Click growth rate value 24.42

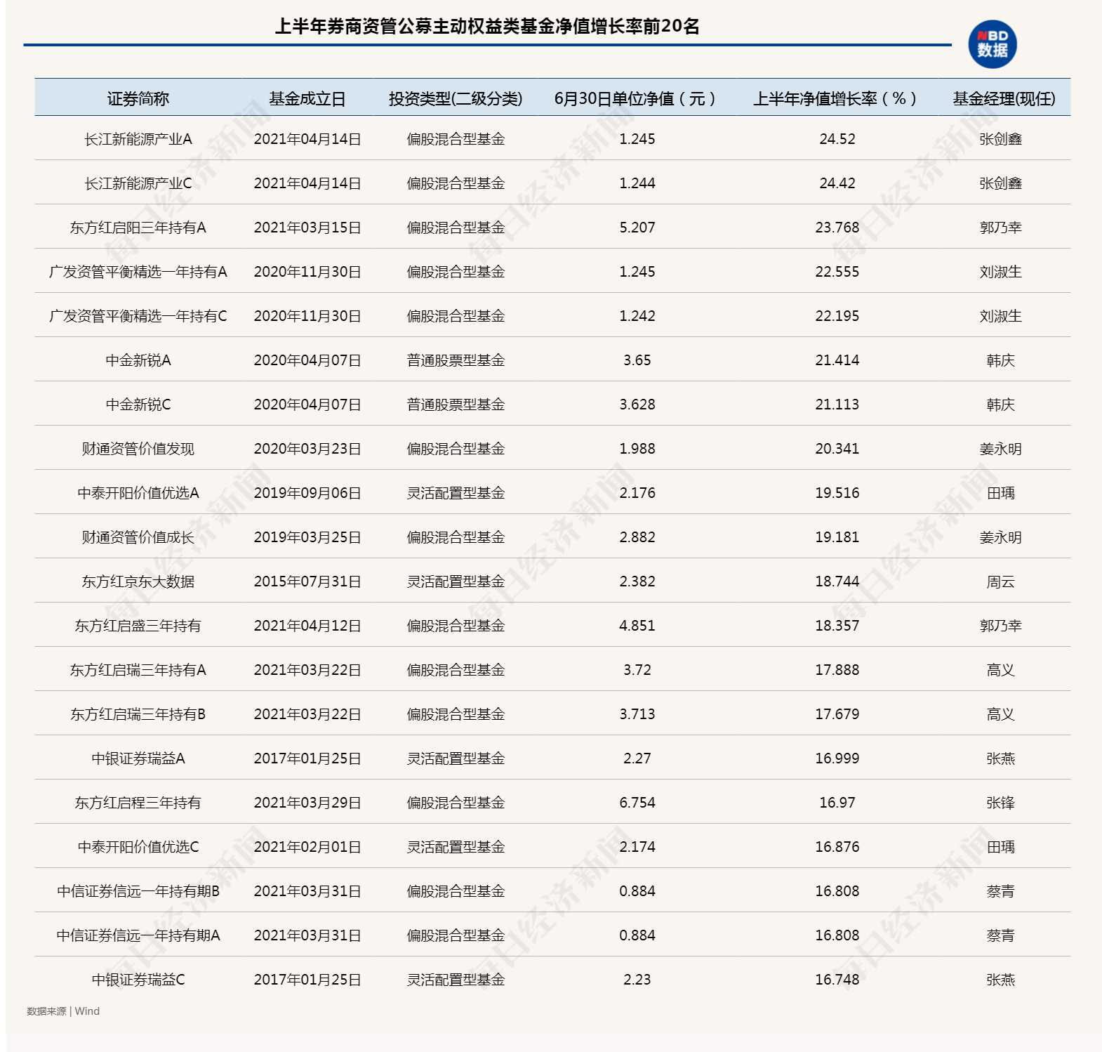tap(837, 183)
